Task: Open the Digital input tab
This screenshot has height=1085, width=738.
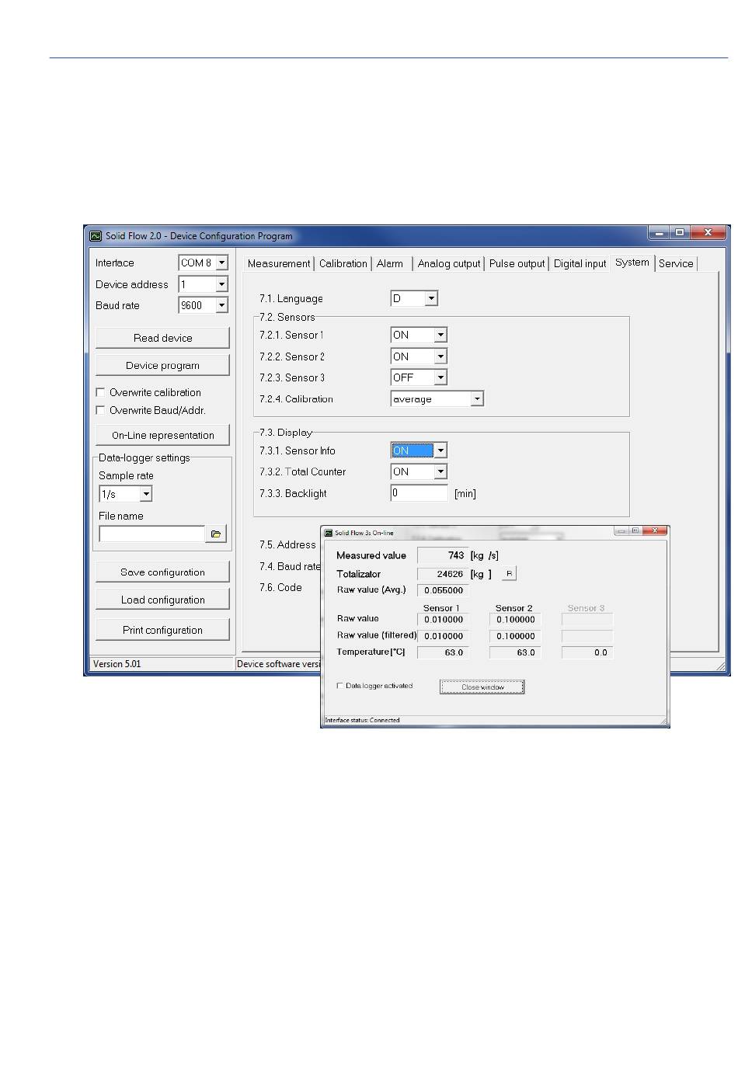Action: pyautogui.click(x=580, y=264)
